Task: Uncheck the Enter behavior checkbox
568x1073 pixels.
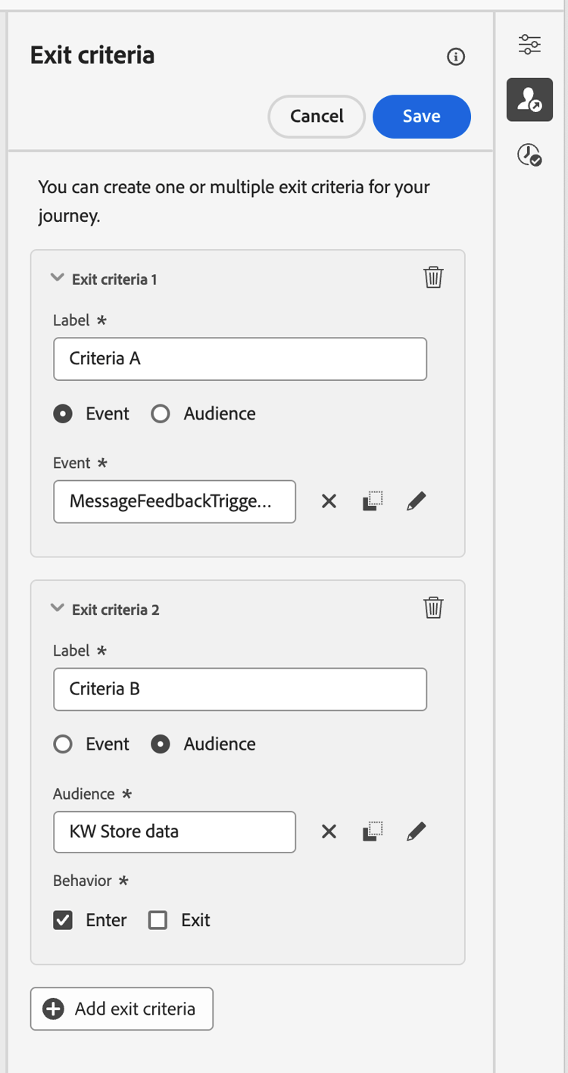Action: click(63, 920)
